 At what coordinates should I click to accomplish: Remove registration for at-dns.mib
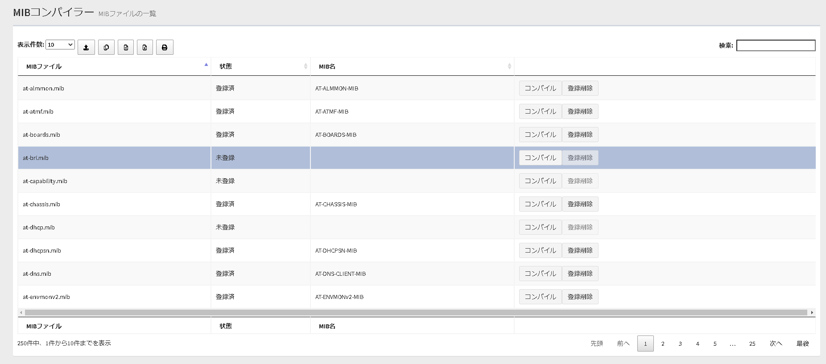point(580,274)
